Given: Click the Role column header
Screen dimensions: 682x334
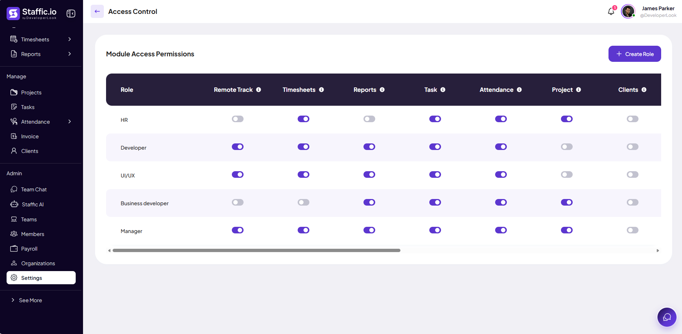Looking at the screenshot, I should point(127,90).
